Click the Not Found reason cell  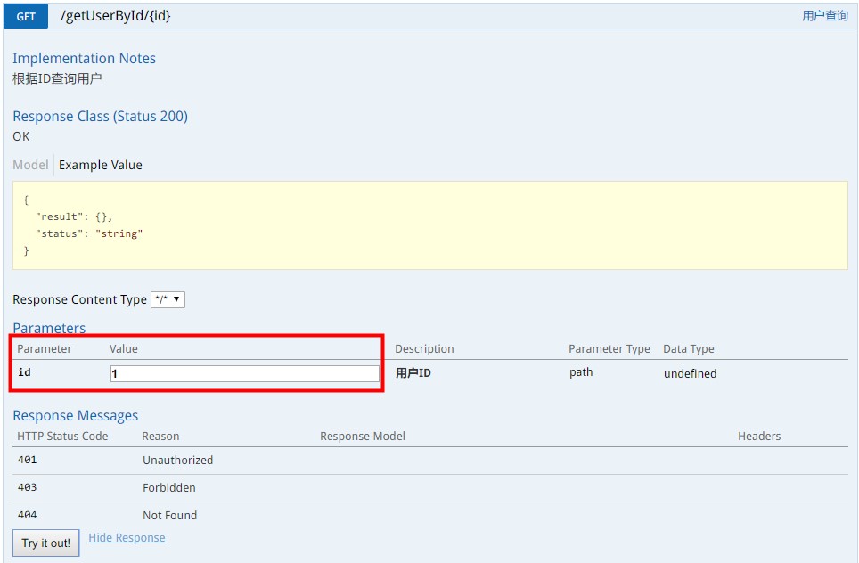[170, 516]
